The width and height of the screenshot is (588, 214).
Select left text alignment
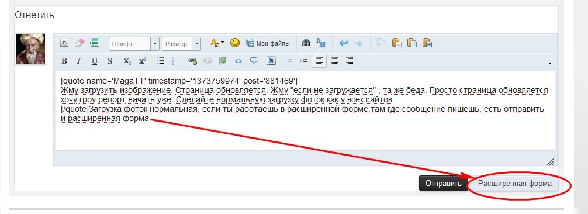point(319,61)
